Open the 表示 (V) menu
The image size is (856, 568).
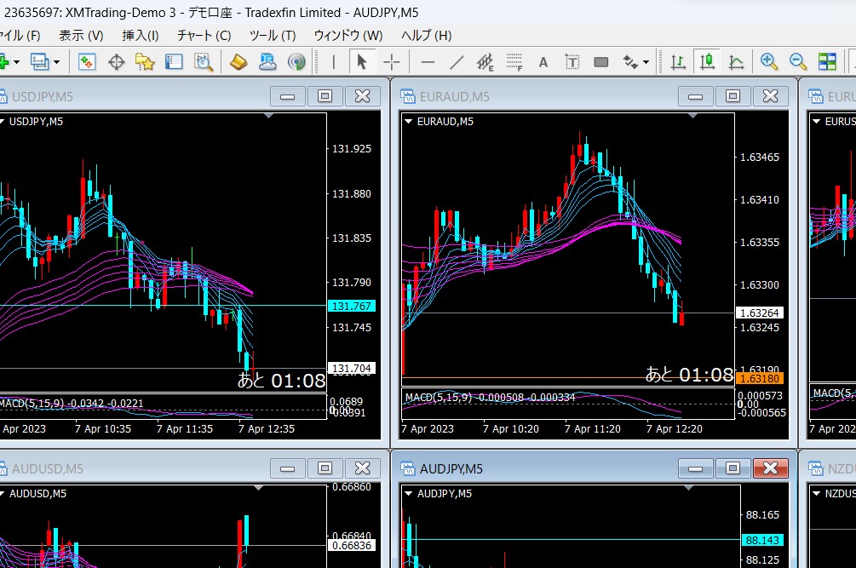[82, 36]
